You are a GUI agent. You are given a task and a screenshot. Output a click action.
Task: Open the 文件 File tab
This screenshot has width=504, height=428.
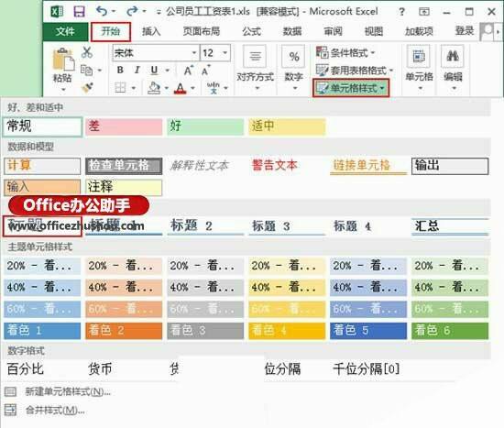[65, 31]
